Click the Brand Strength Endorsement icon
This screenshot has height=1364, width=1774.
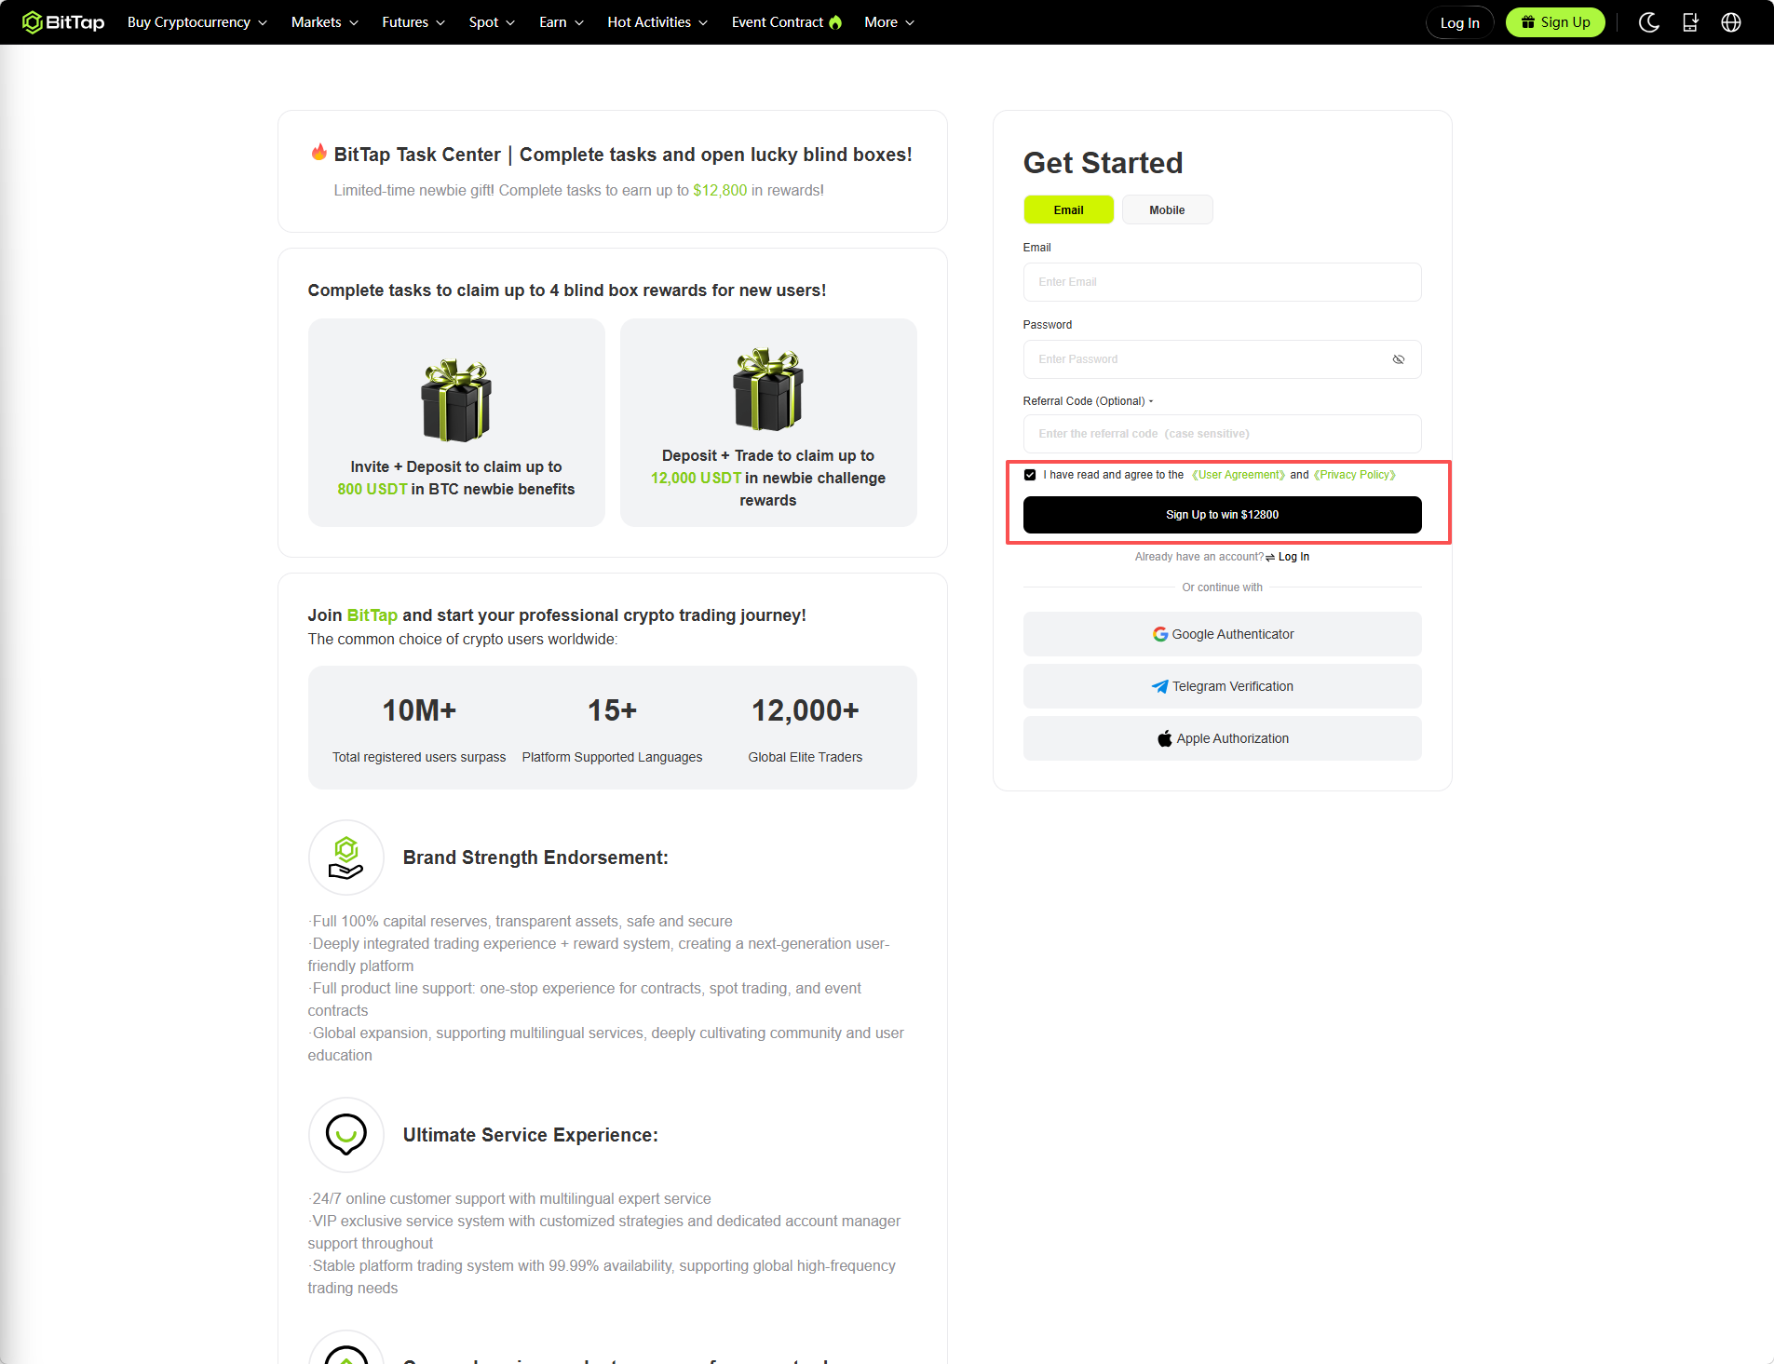click(x=346, y=858)
